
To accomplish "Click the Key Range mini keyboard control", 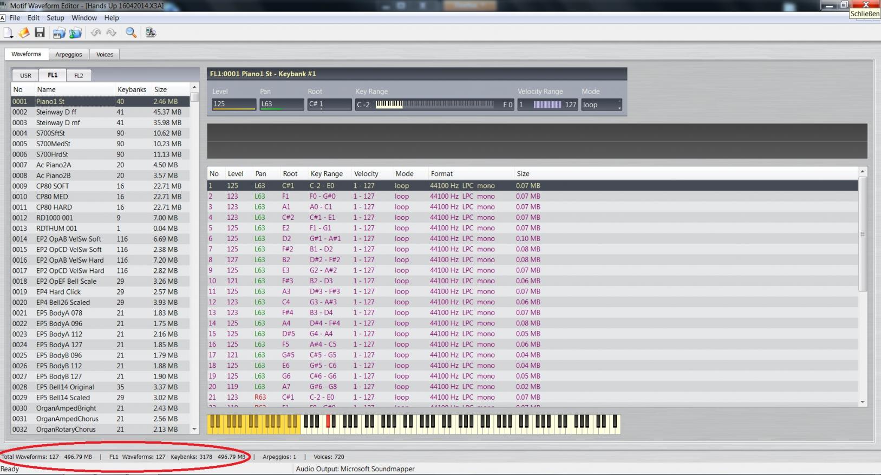I will coord(434,105).
